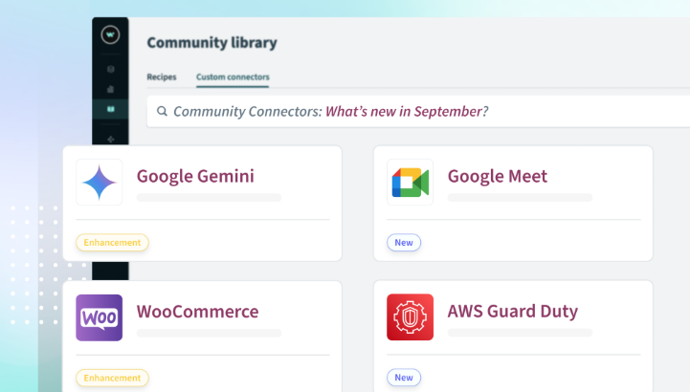
Task: Select the highlighted book icon in the sidebar
Action: pyautogui.click(x=110, y=109)
